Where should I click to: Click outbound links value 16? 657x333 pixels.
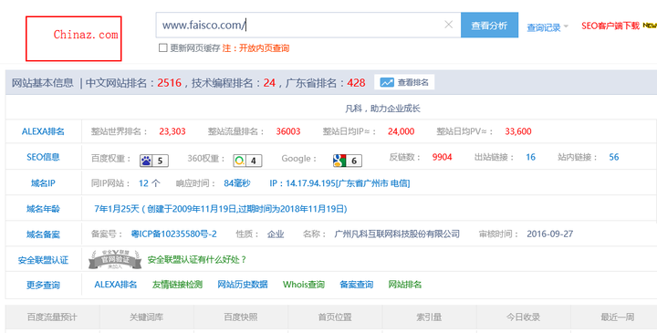[x=530, y=157]
